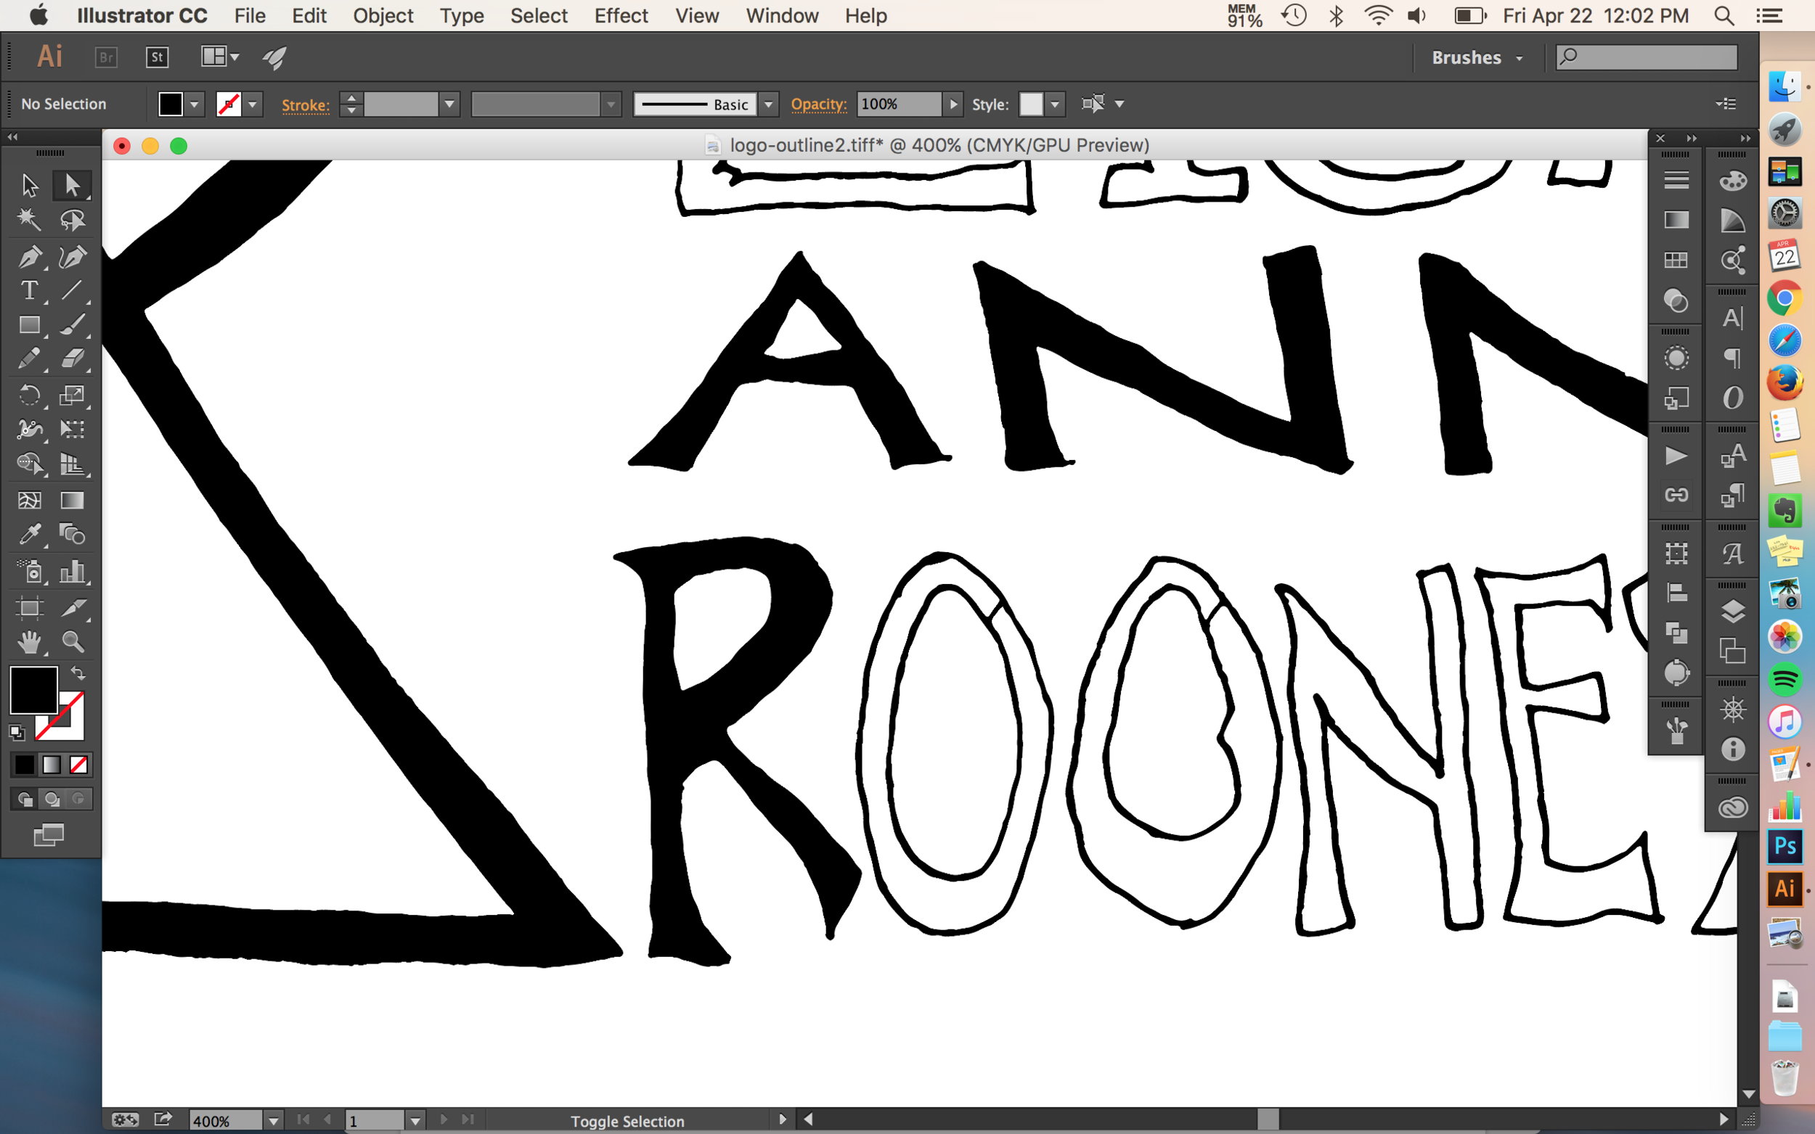Open the zoom level dropdown at 400%

click(x=274, y=1120)
